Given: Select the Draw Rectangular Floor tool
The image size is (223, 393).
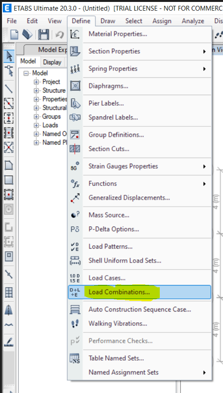Looking at the screenshot, I should click(9, 180).
